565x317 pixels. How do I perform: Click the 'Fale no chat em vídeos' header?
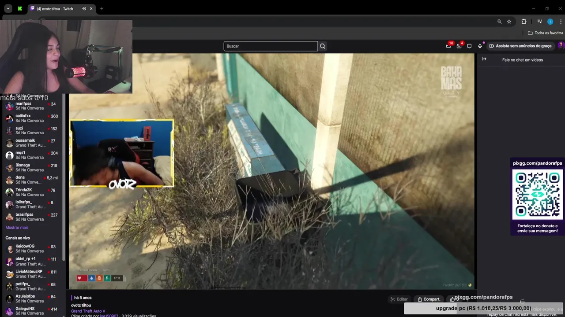pyautogui.click(x=523, y=60)
